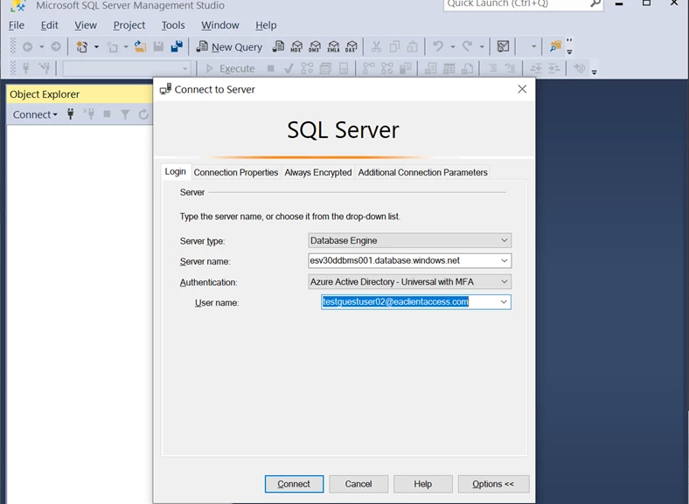This screenshot has height=504, width=689.
Task: Open the View menu
Action: click(x=86, y=25)
